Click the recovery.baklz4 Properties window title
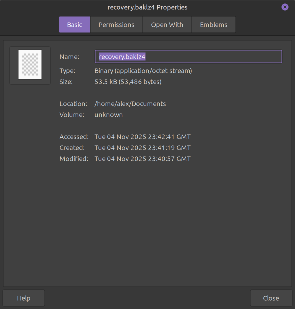Viewport: 295px width, 309px height. coord(147,7)
